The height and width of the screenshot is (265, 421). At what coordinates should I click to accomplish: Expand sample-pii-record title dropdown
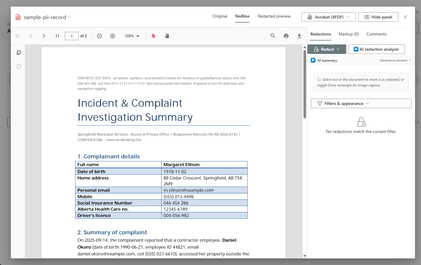pyautogui.click(x=69, y=17)
